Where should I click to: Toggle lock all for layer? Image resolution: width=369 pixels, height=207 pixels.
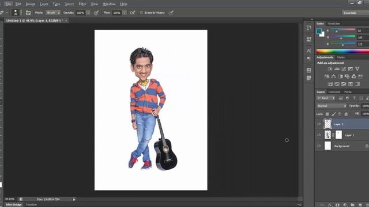point(346,114)
